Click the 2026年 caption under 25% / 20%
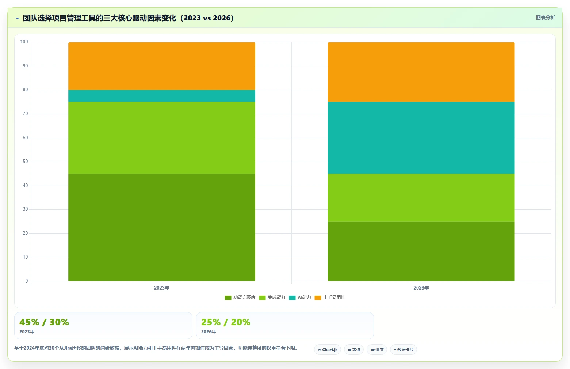 point(209,332)
